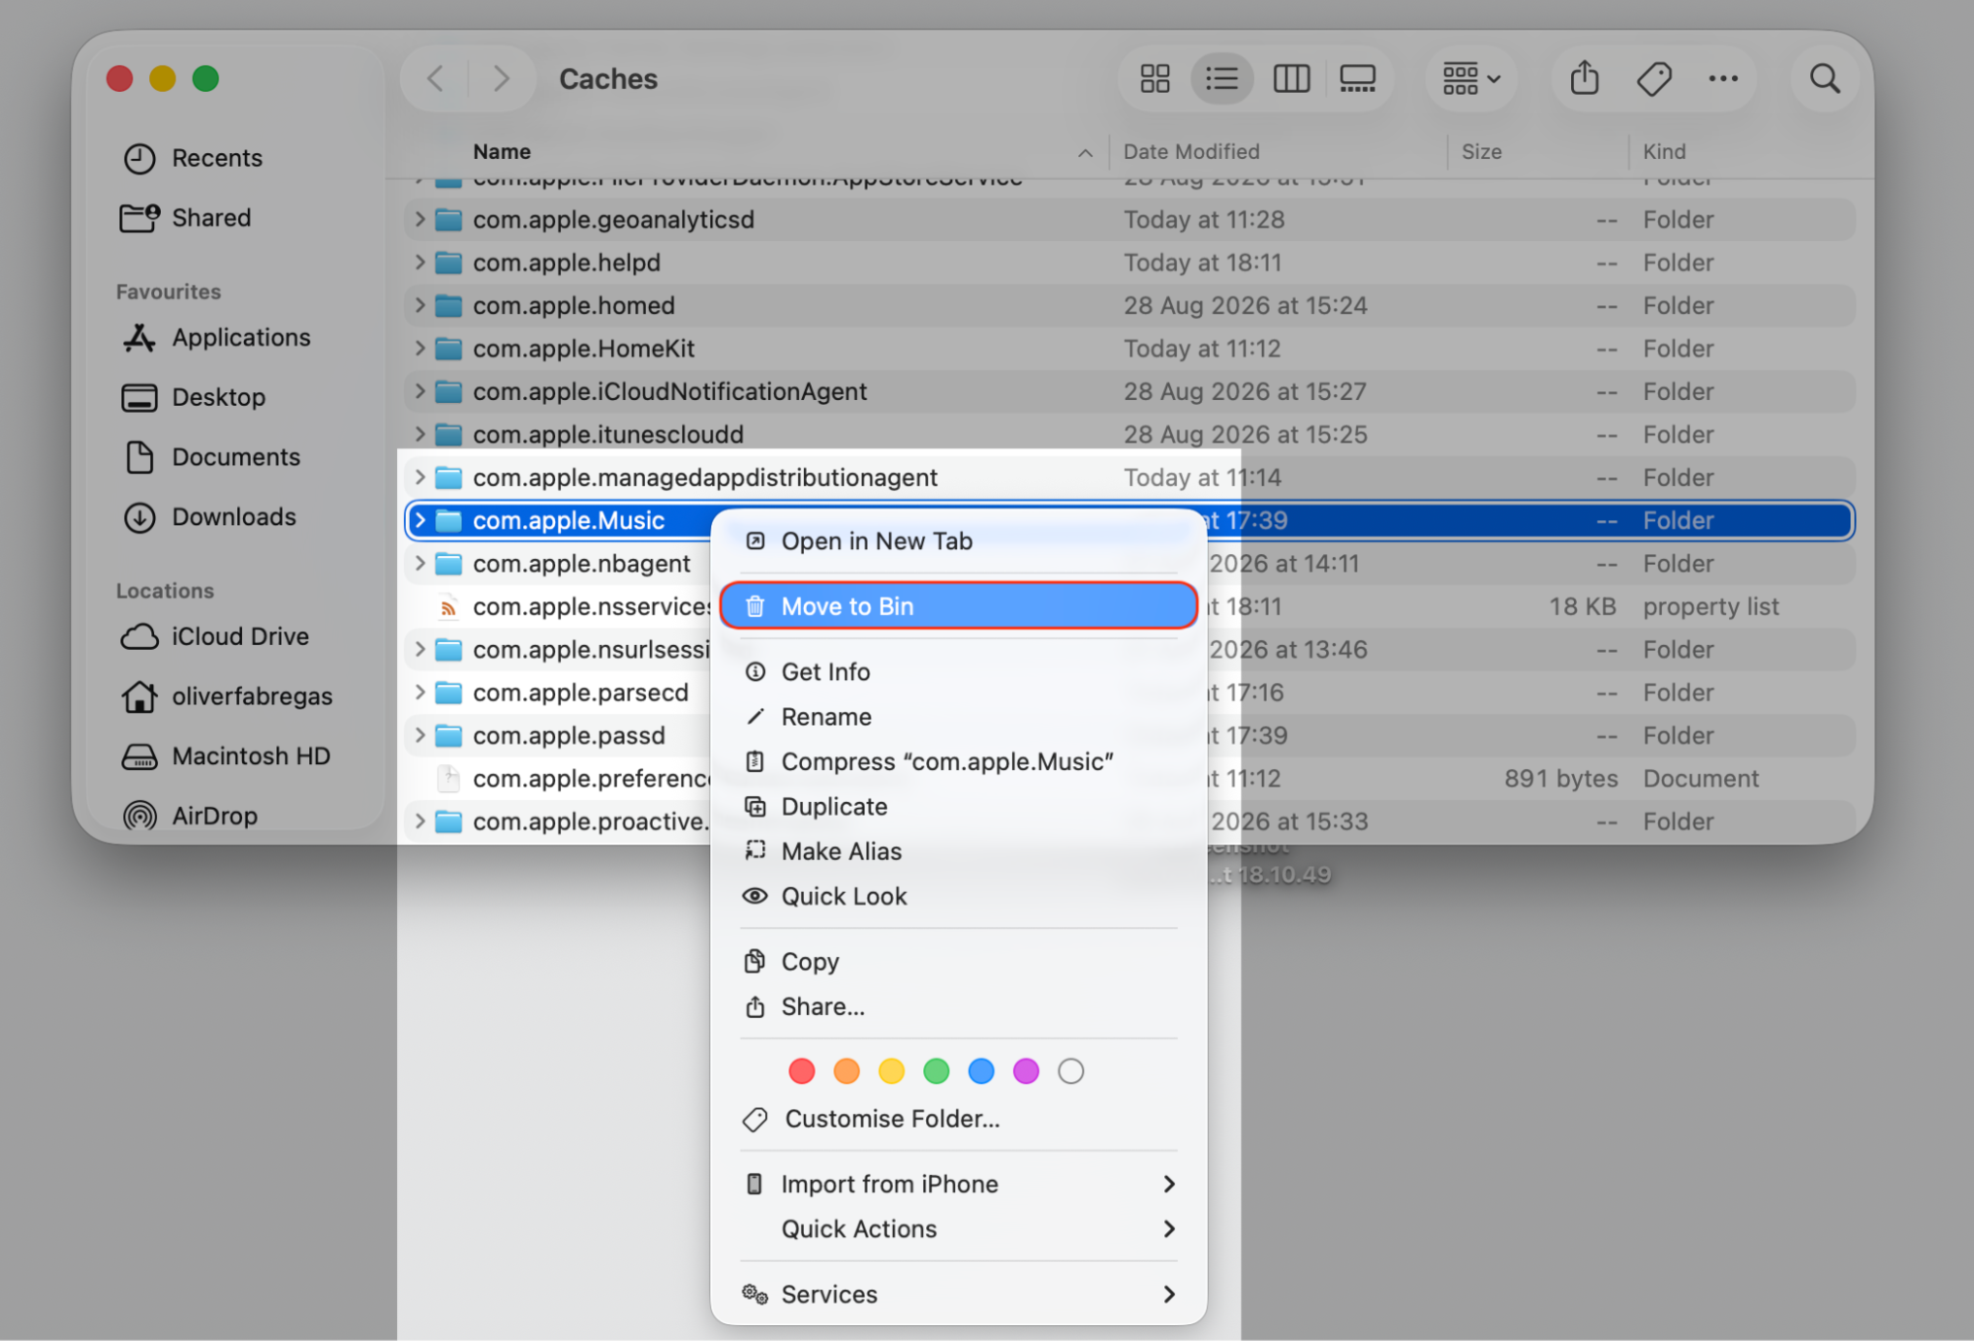The width and height of the screenshot is (1974, 1341).
Task: Choose Open in New Tab
Action: tap(958, 541)
